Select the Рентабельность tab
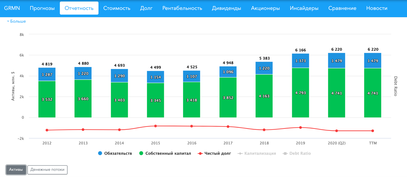Image resolution: width=407 pixels, height=177 pixels. 182,8
